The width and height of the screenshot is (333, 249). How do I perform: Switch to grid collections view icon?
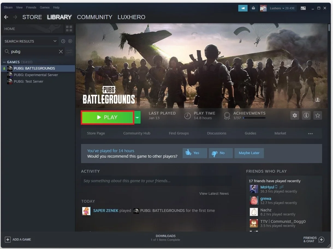coord(69,29)
